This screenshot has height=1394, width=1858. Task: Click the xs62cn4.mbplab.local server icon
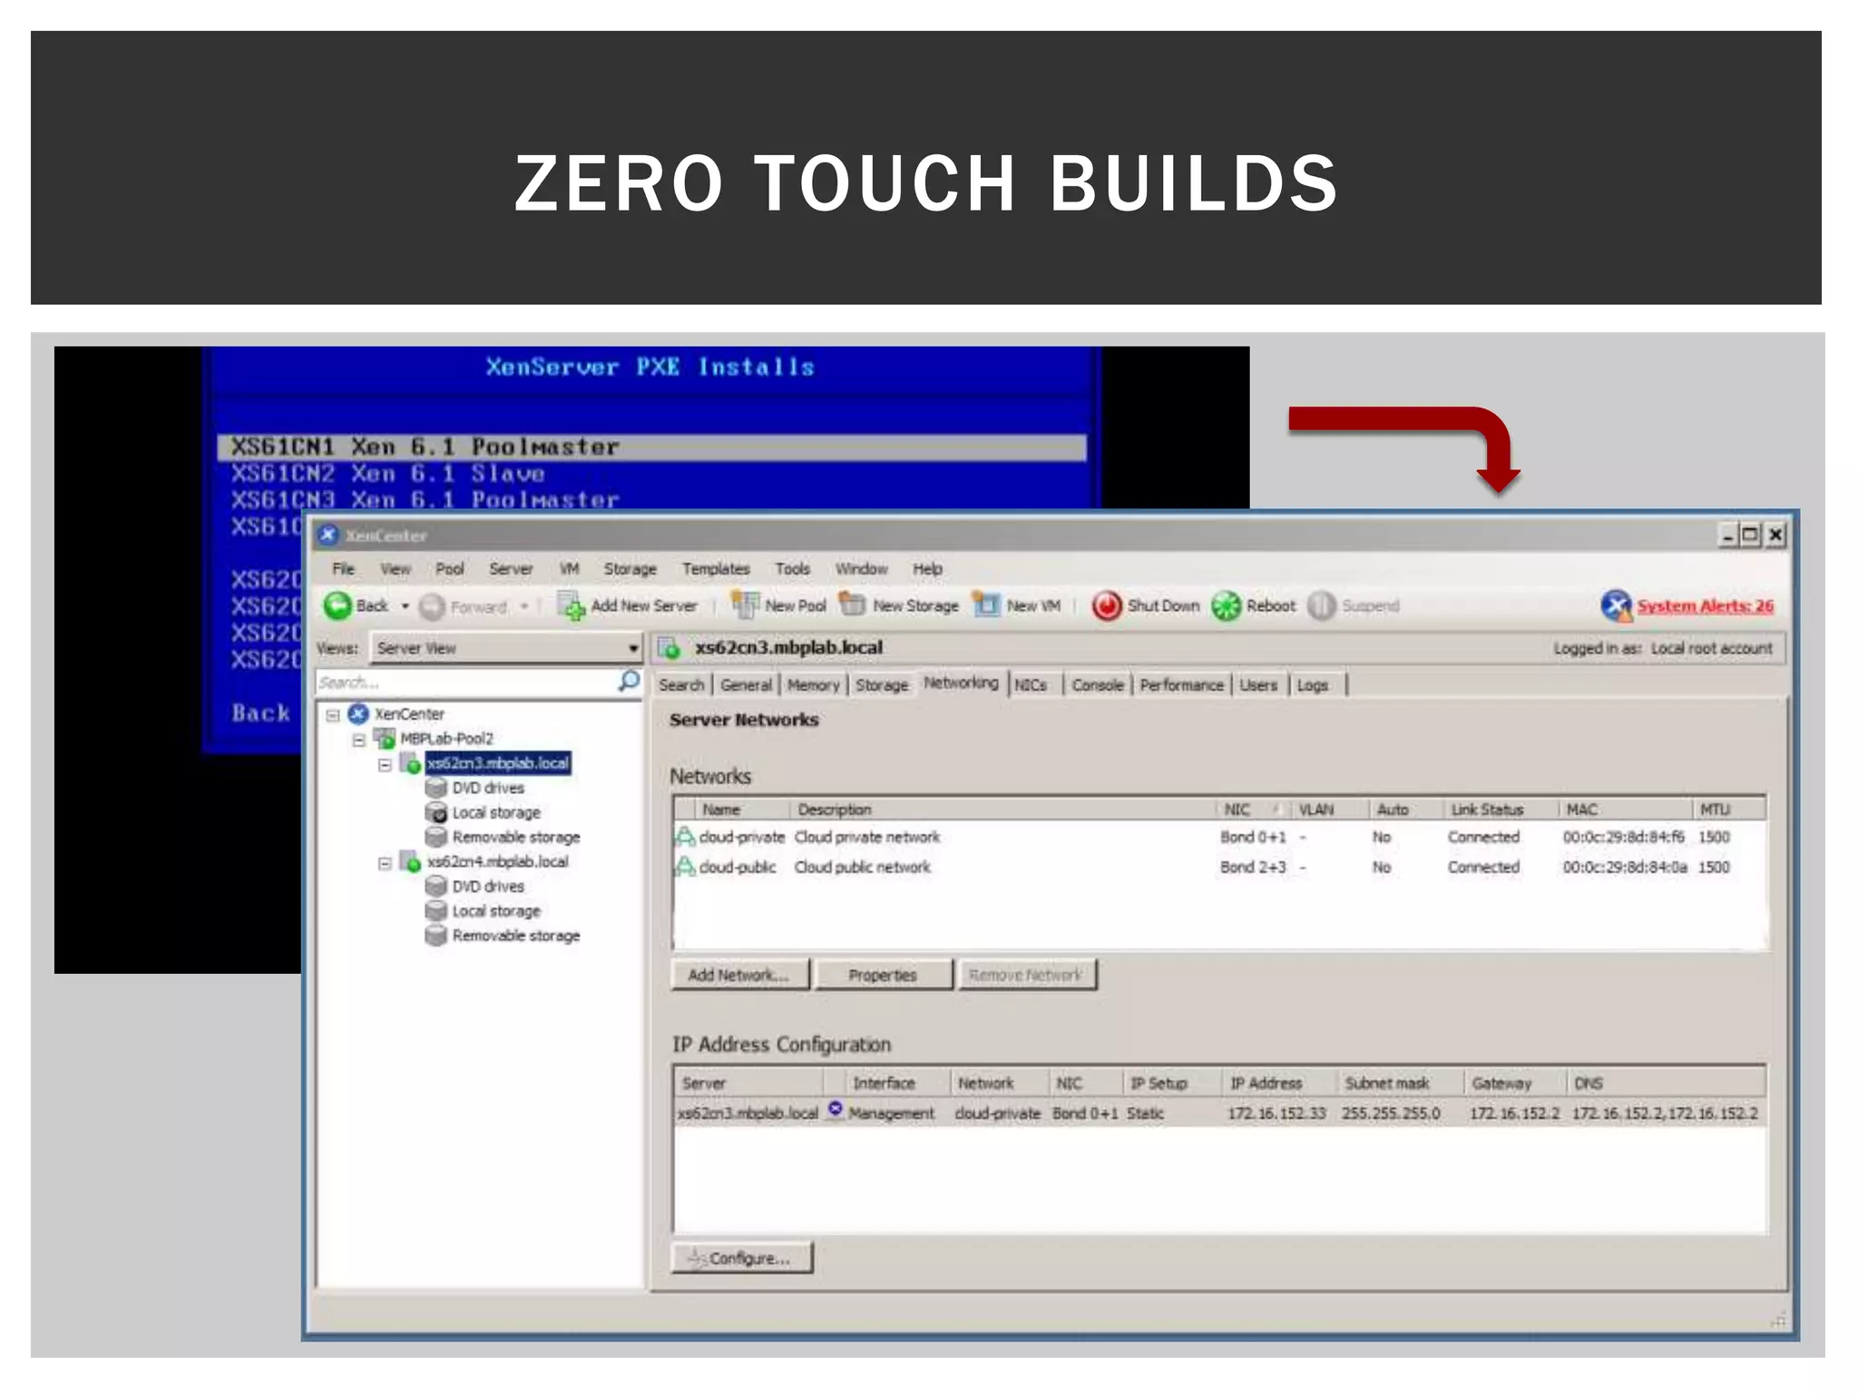click(x=410, y=862)
